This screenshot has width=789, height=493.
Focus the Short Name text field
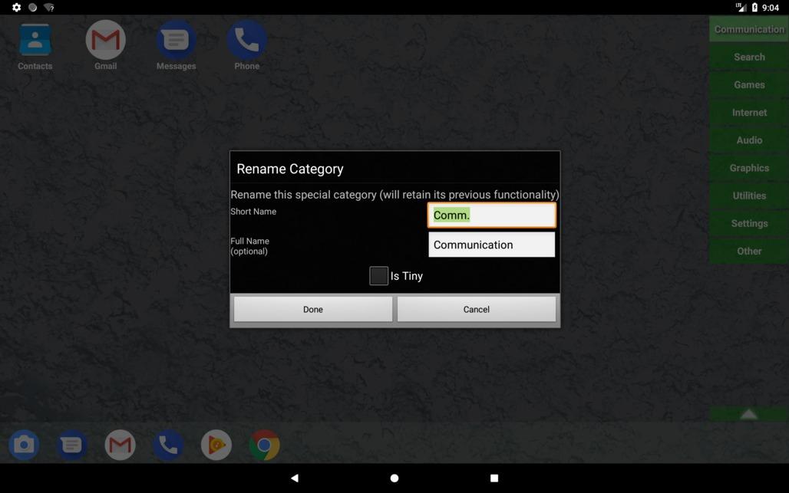pos(491,215)
